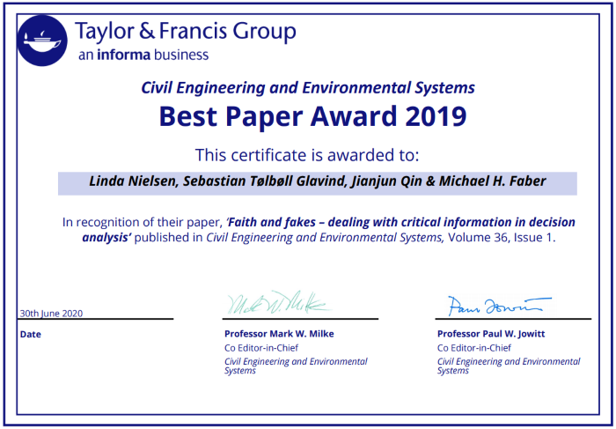Select the italic journal name above the award title

point(308,87)
